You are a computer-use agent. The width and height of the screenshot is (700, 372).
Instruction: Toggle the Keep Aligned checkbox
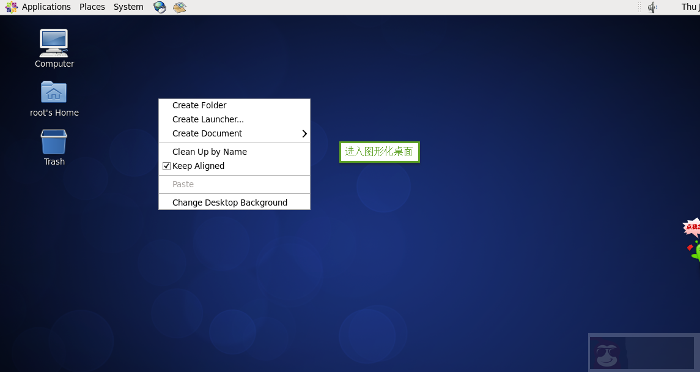coord(166,165)
